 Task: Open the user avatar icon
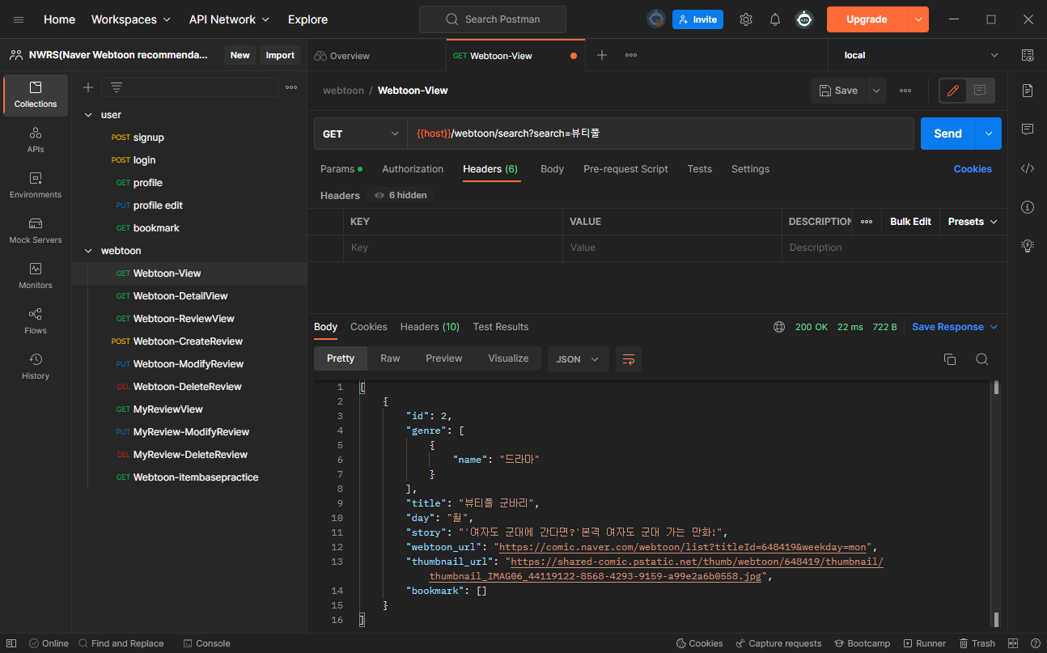click(804, 19)
